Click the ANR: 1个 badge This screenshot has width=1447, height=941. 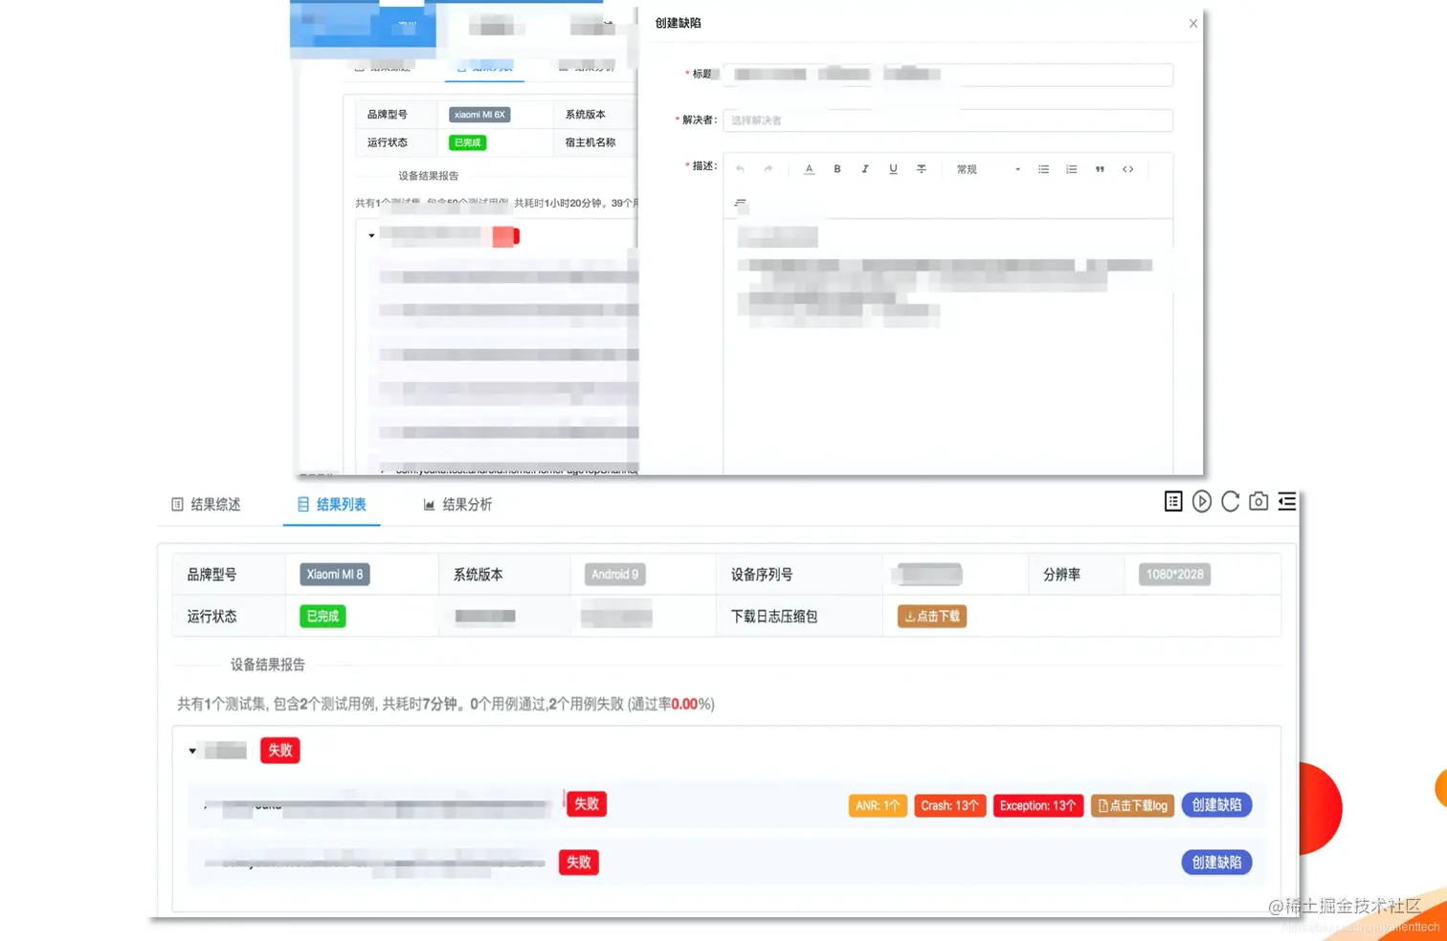tap(878, 805)
